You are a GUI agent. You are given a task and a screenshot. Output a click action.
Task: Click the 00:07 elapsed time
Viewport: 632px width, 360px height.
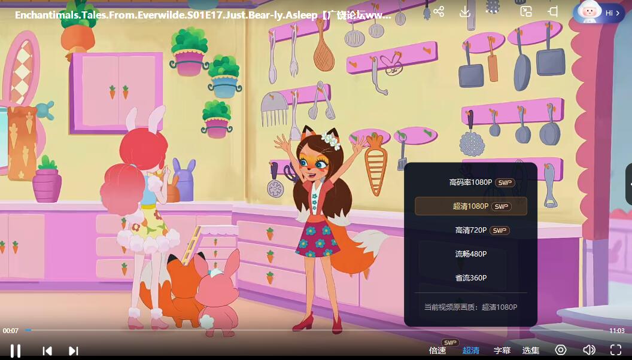[11, 331]
